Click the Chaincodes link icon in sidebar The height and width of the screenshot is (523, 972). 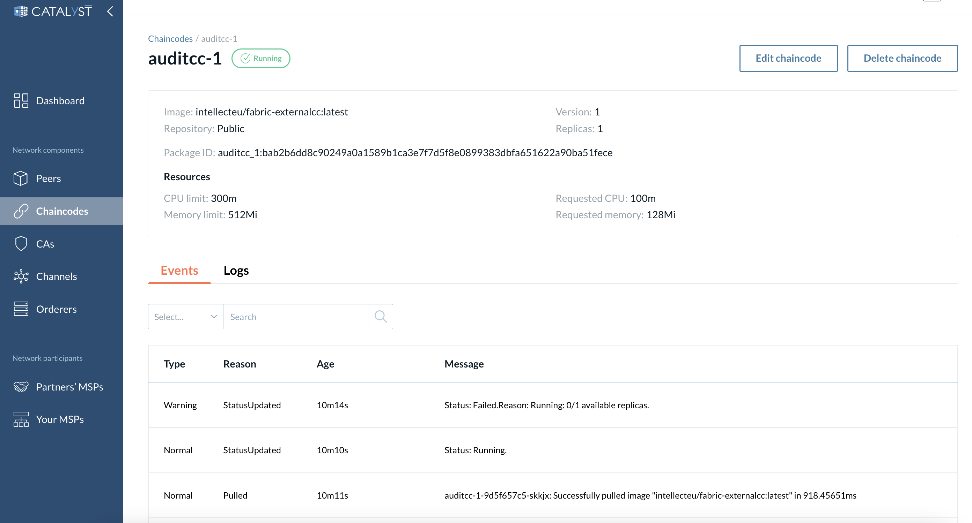21,211
